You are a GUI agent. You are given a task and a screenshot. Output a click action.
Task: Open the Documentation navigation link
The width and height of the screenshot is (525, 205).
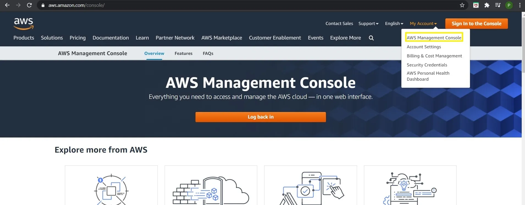tap(110, 38)
